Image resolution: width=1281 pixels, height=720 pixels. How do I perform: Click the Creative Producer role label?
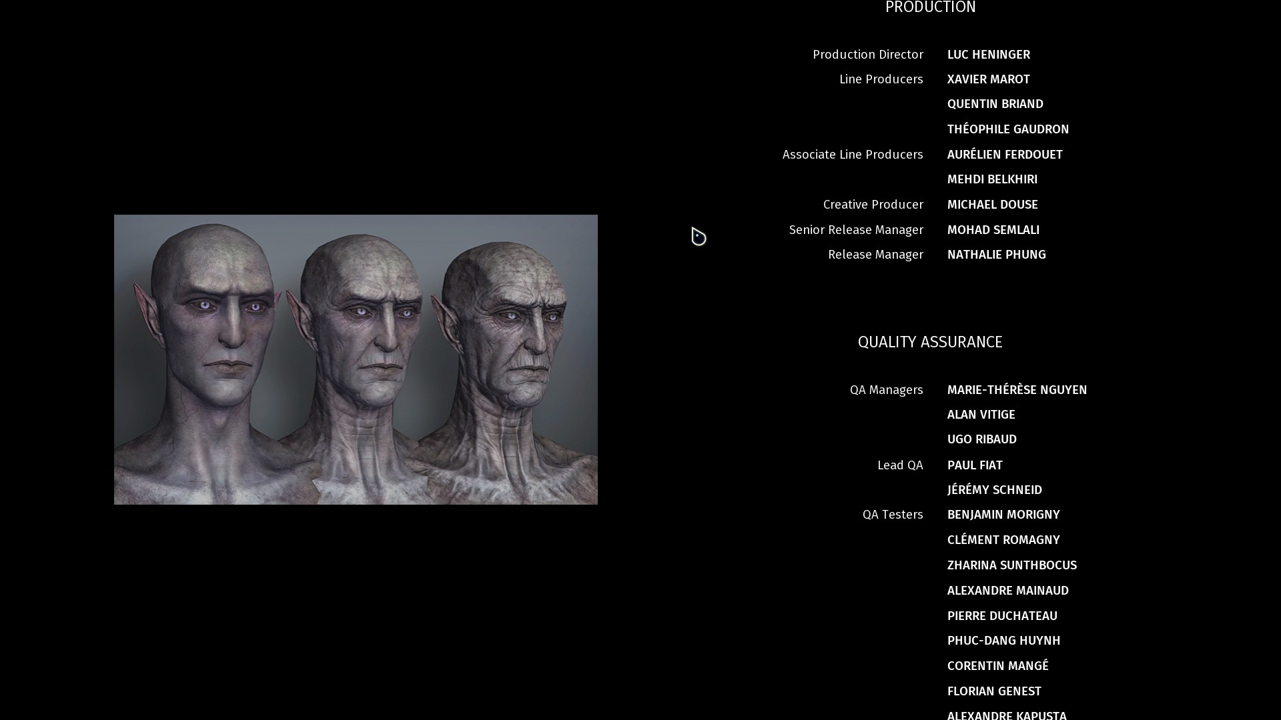pyautogui.click(x=873, y=205)
